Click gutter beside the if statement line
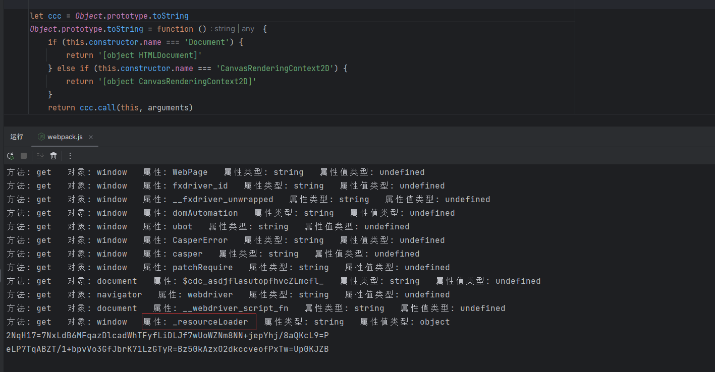Image resolution: width=715 pixels, height=372 pixels. tap(16, 42)
